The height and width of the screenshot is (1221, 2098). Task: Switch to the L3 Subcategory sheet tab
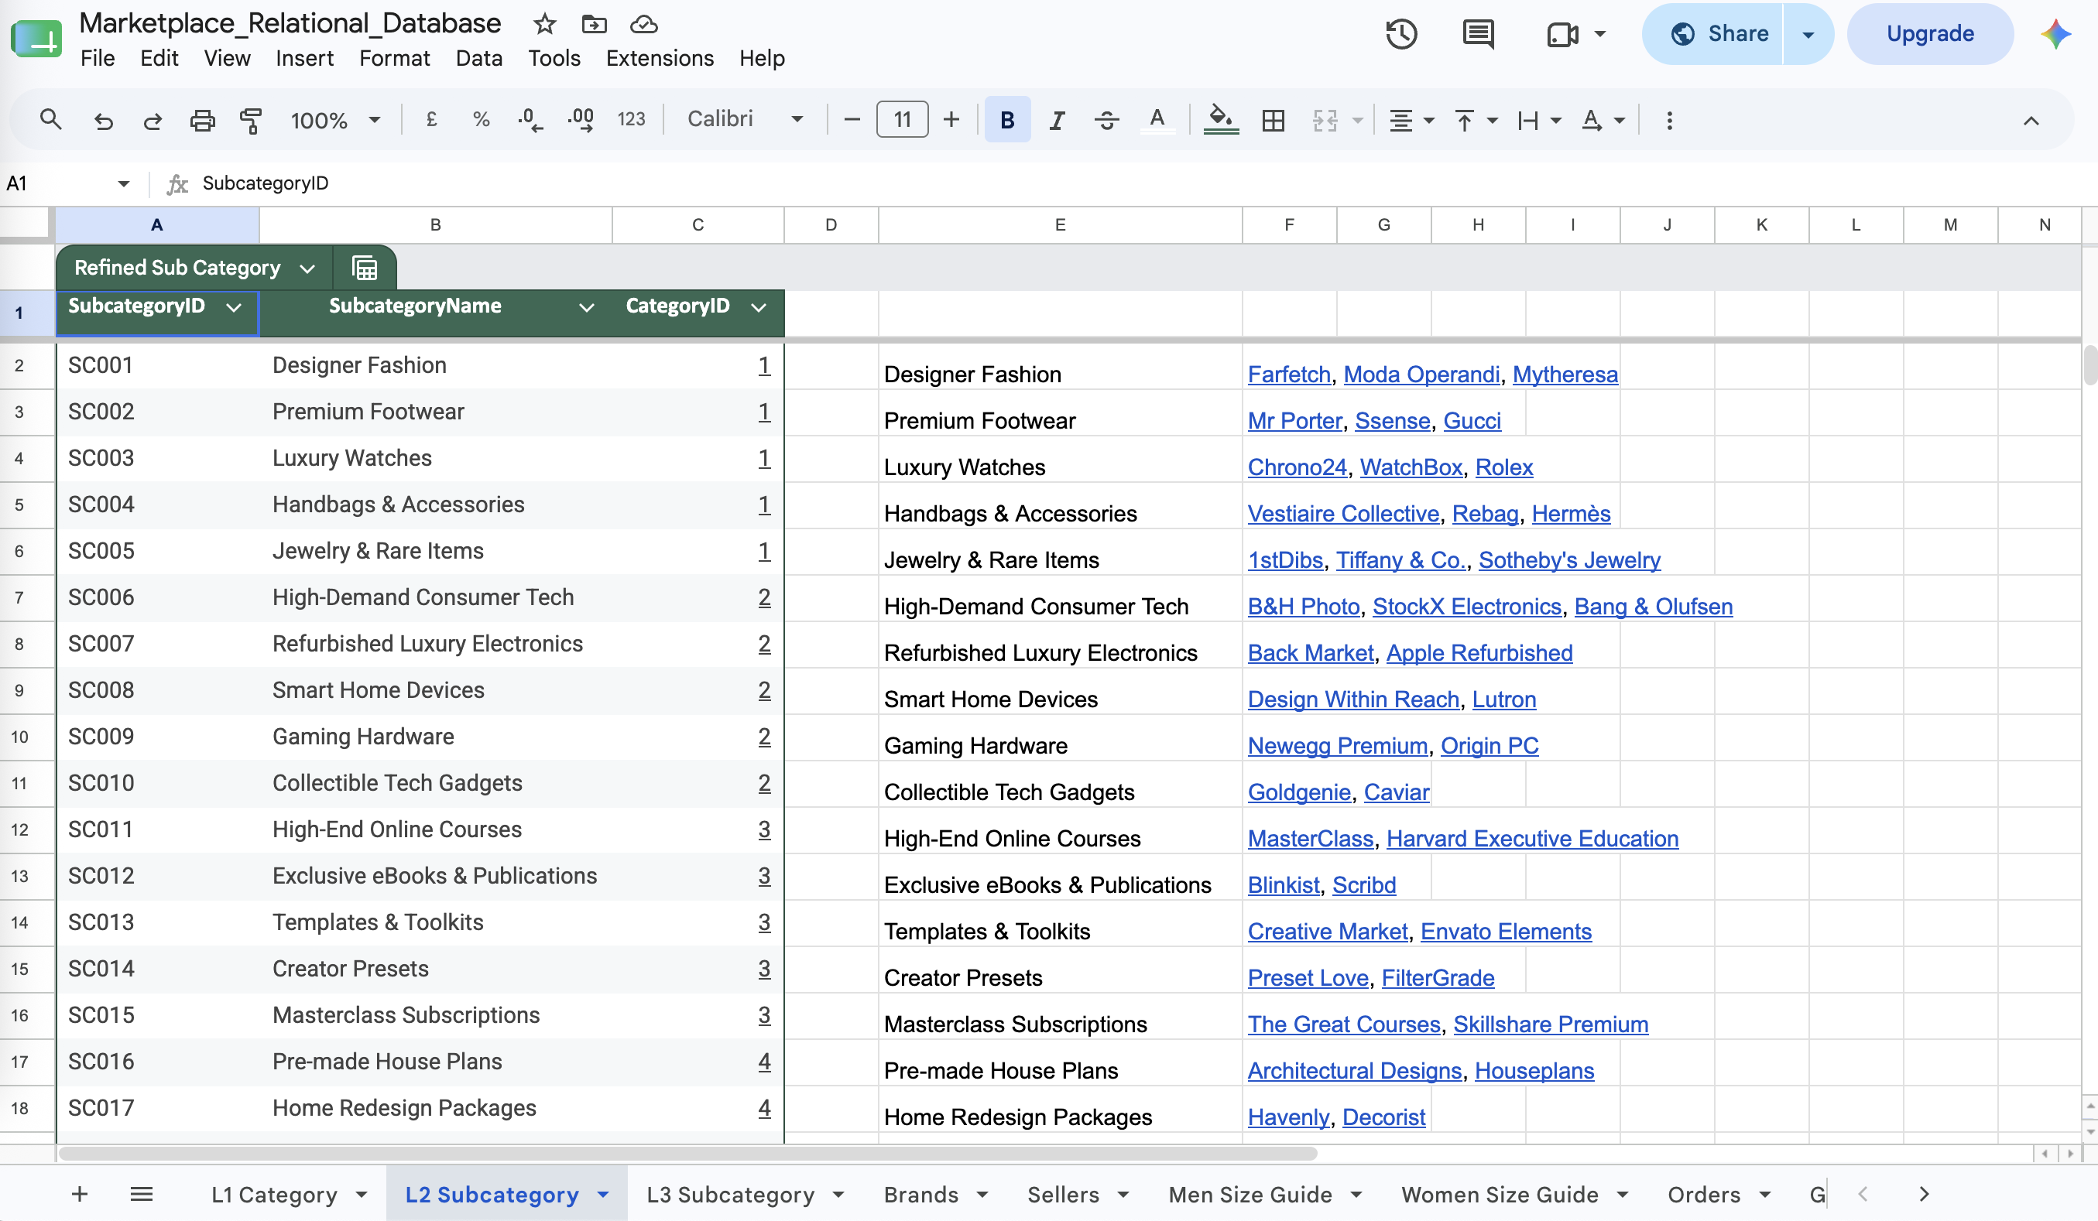click(730, 1195)
